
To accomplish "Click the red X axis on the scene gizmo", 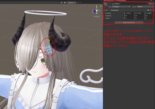I will tap(94, 10).
